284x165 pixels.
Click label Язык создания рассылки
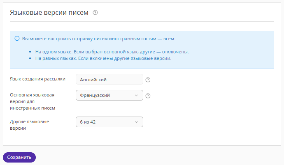point(37,79)
